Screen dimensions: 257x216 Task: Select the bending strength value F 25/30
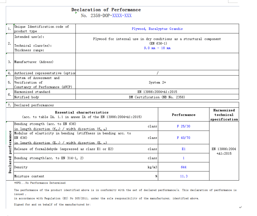click(x=183, y=126)
